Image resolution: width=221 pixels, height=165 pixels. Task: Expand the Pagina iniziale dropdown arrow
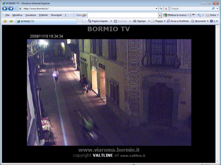tap(111, 21)
